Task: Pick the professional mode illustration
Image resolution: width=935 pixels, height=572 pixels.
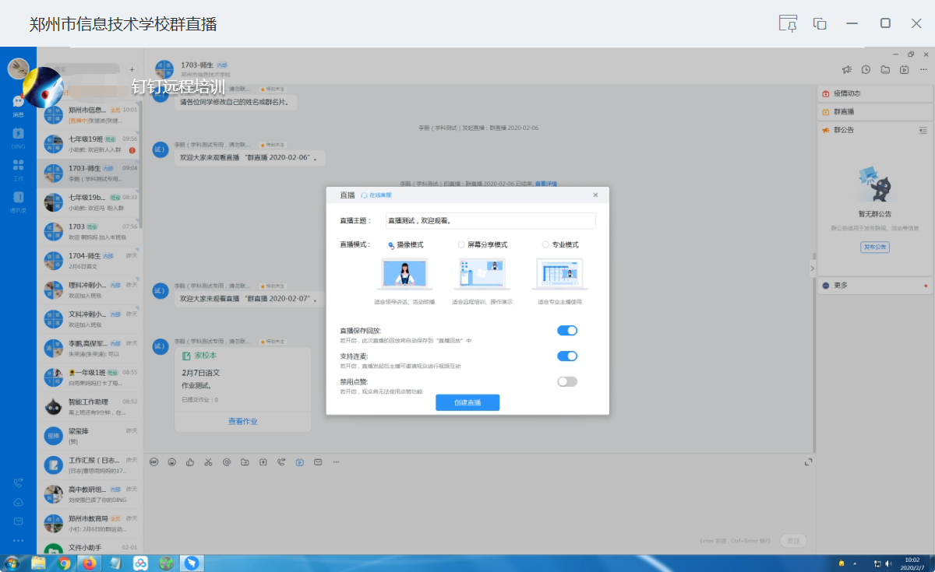Action: pyautogui.click(x=560, y=275)
